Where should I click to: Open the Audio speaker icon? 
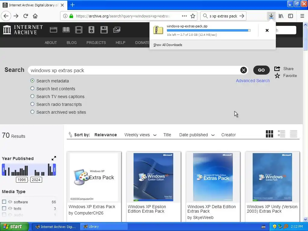coord(91,30)
